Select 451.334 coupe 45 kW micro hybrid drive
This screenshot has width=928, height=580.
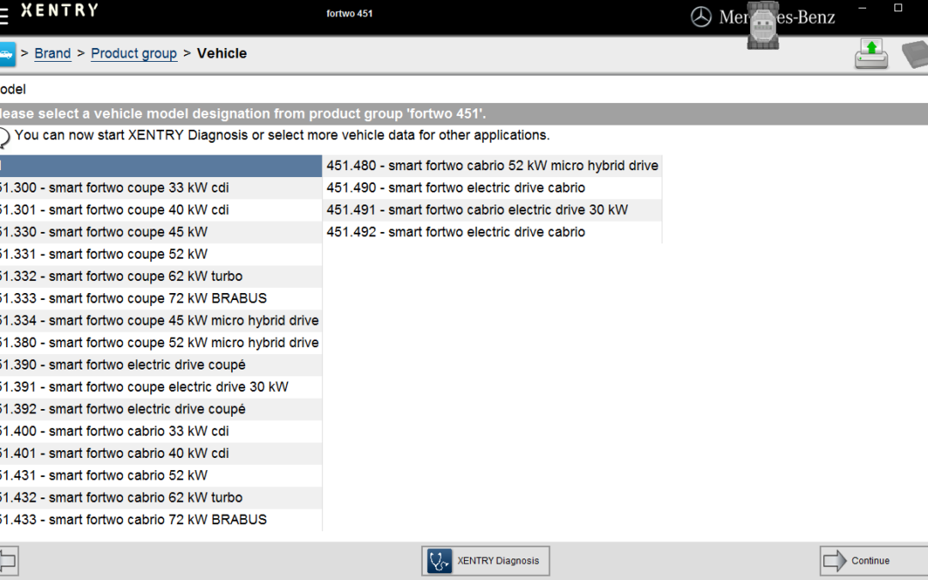(161, 321)
